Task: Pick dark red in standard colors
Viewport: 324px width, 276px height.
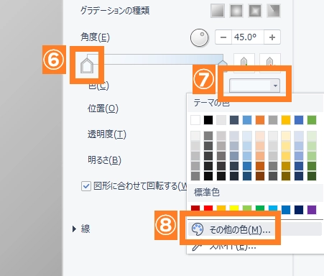Action: pyautogui.click(x=195, y=208)
